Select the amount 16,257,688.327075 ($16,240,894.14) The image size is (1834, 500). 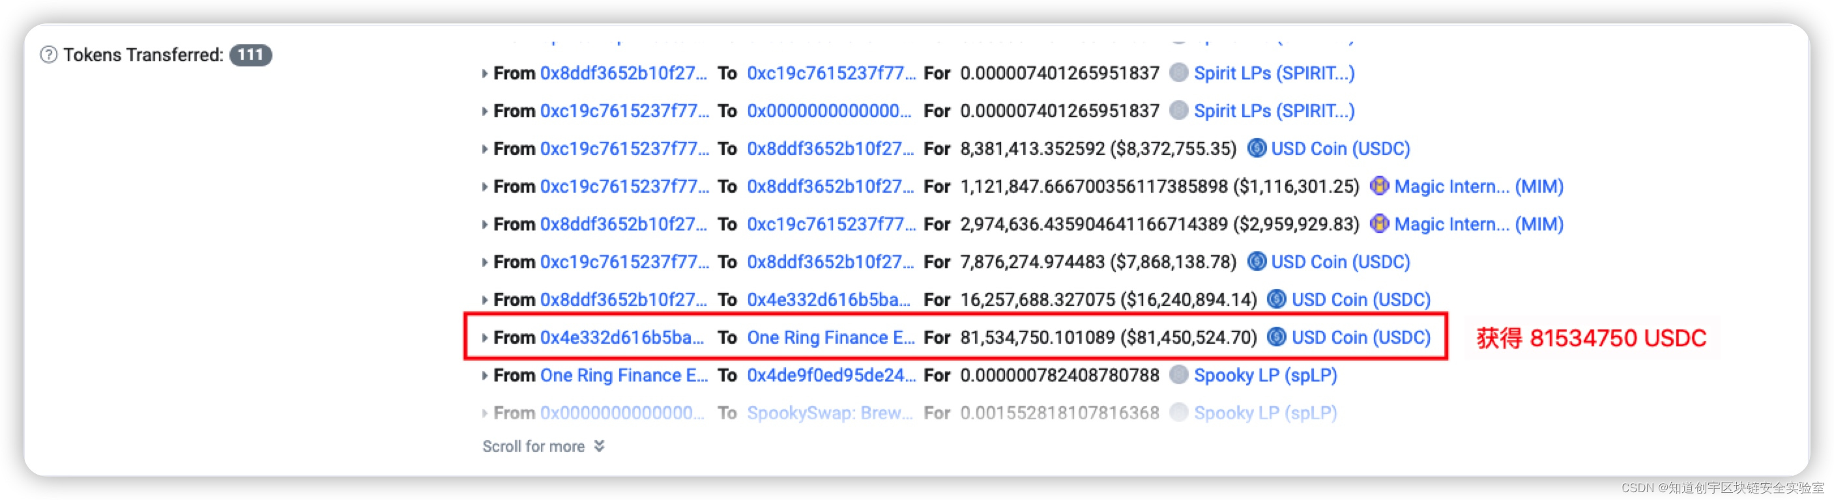1109,299
